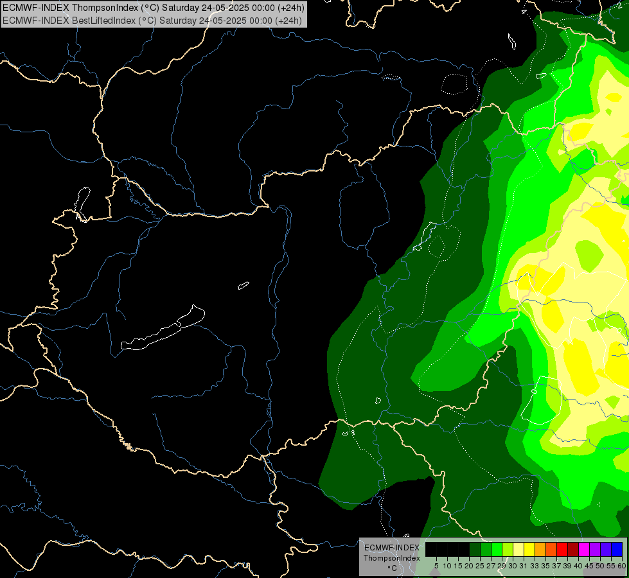Click legend scale value 37
Image resolution: width=629 pixels, height=578 pixels.
click(x=556, y=566)
